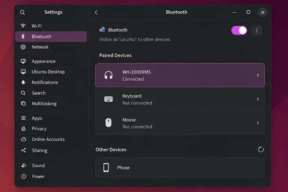The image size is (288, 192).
Task: Click the Appearance monitor icon
Action: click(x=23, y=61)
